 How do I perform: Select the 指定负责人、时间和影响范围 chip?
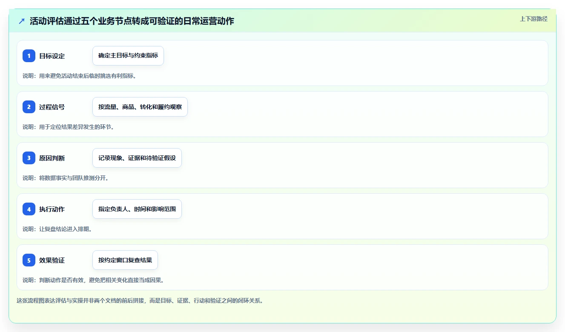pos(137,209)
